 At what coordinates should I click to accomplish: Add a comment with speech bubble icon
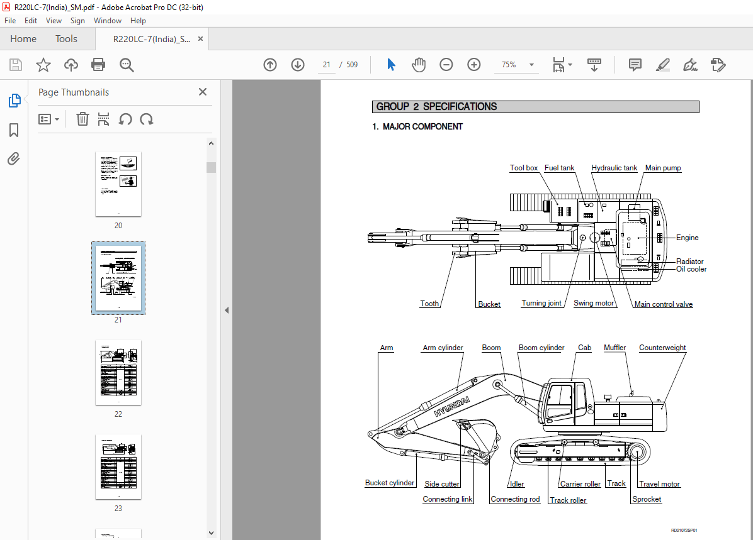tap(635, 65)
